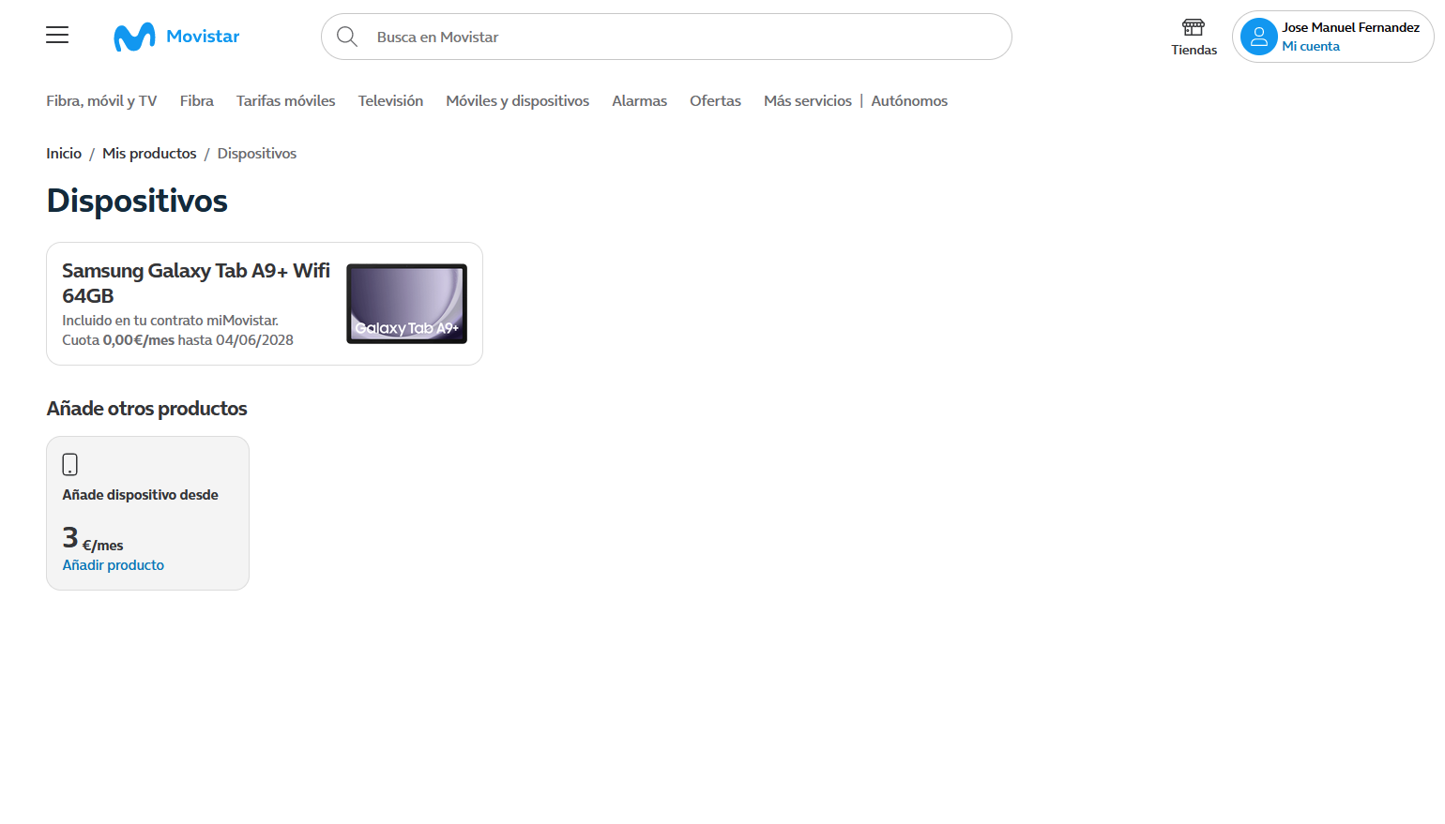This screenshot has width=1445, height=824.
Task: Open Mis productos breadcrumb
Action: click(149, 153)
